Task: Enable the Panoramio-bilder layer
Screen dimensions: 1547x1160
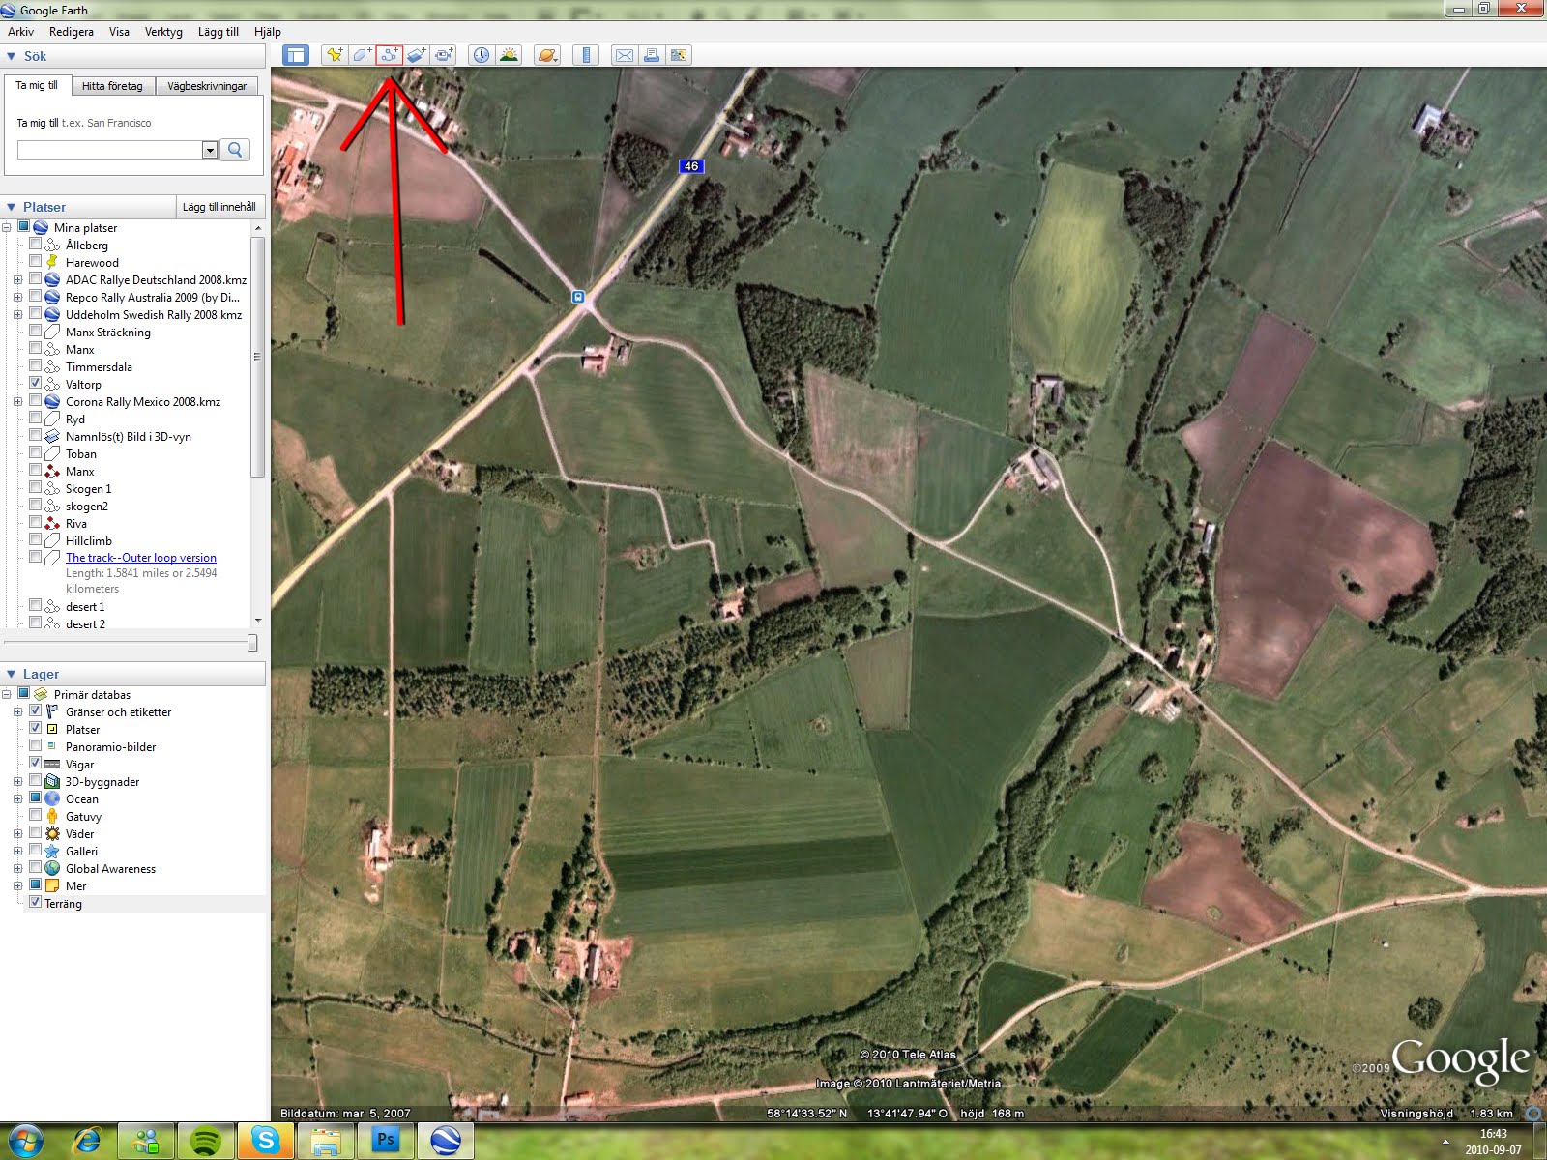Action: pos(36,746)
